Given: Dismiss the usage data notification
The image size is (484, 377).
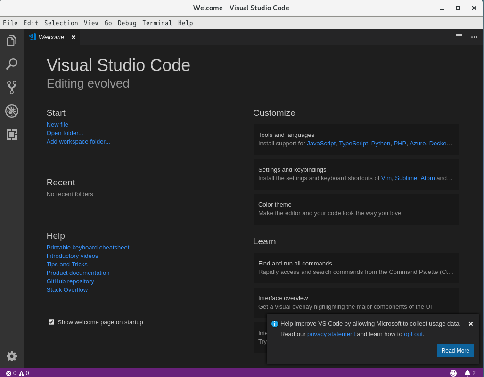Looking at the screenshot, I should point(470,324).
